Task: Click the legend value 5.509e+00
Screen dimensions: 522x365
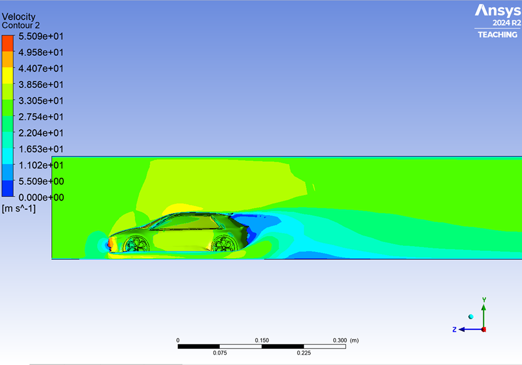Action: (41, 181)
